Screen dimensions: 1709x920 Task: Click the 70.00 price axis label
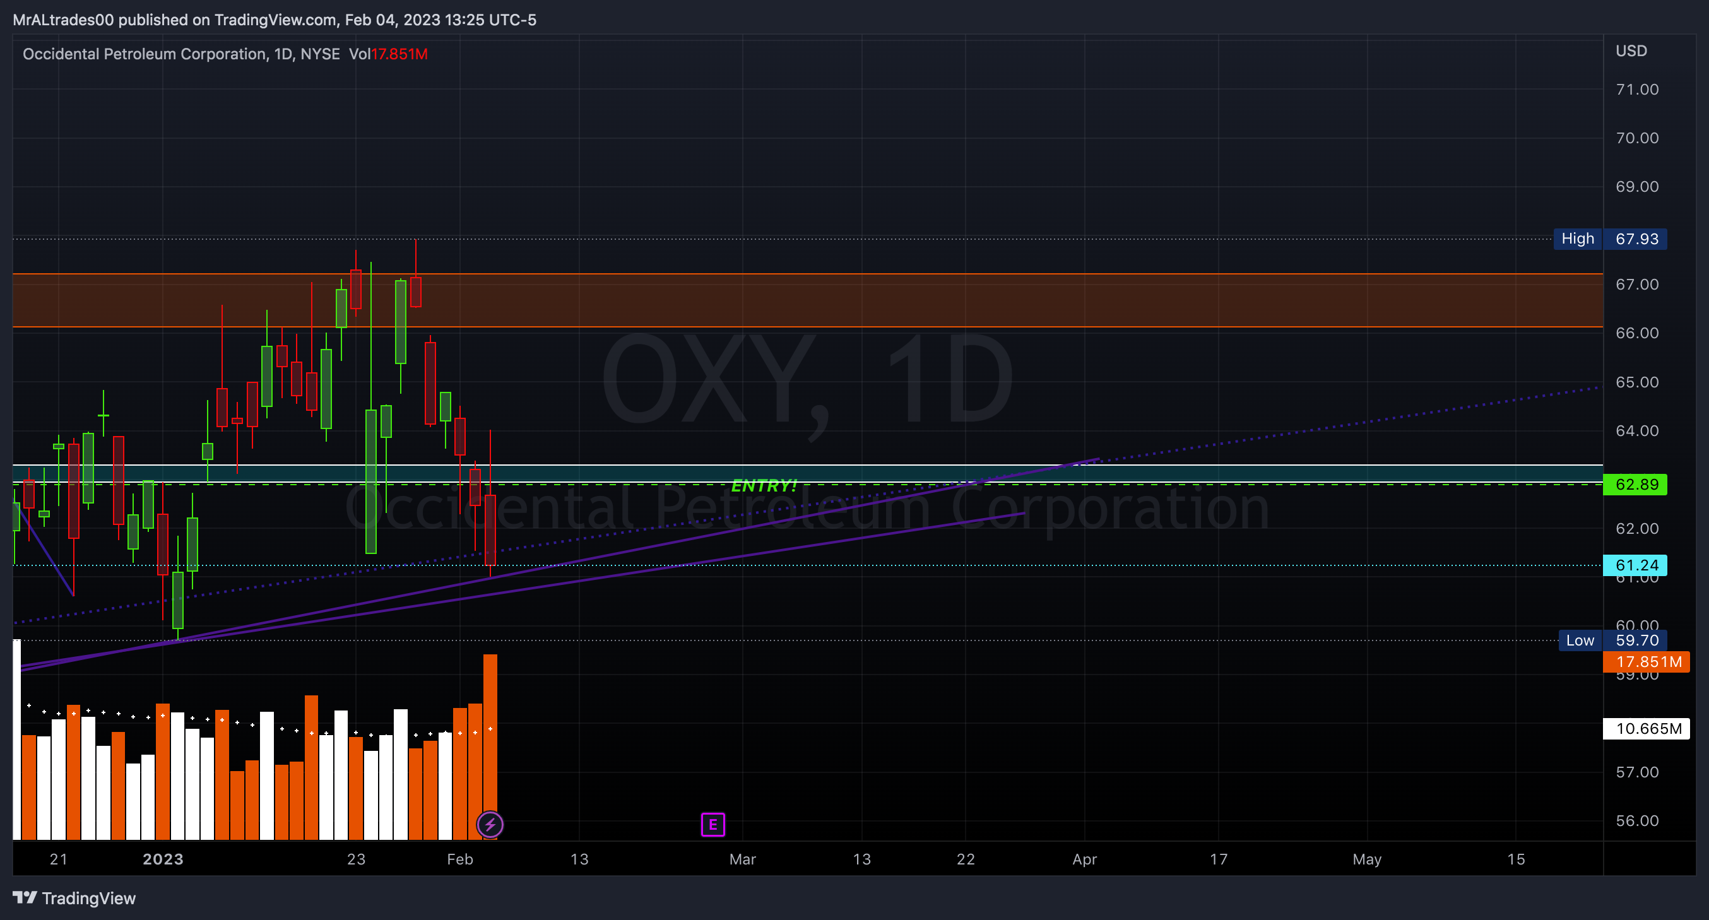tap(1636, 138)
